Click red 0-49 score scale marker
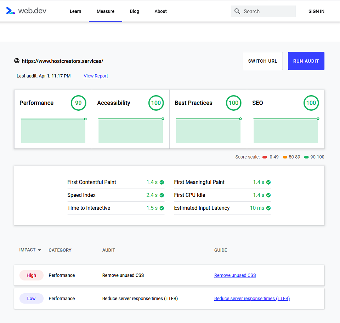The image size is (340, 323). [265, 157]
